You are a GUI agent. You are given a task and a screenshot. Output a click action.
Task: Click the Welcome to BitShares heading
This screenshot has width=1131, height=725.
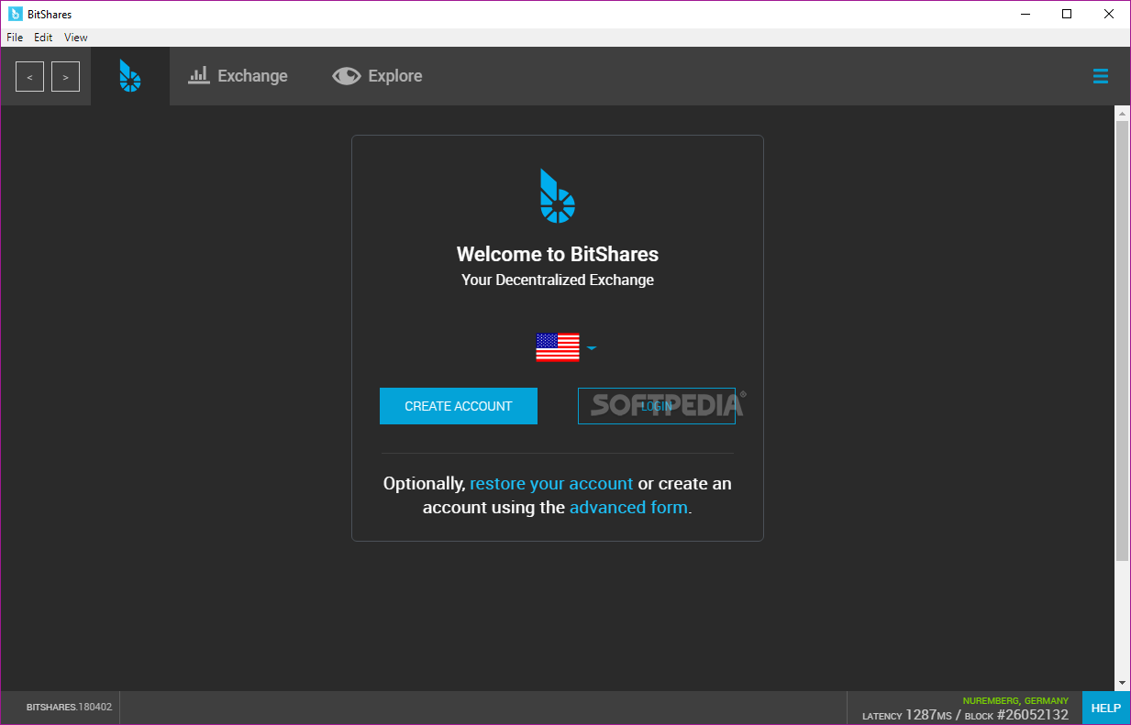[x=558, y=255]
